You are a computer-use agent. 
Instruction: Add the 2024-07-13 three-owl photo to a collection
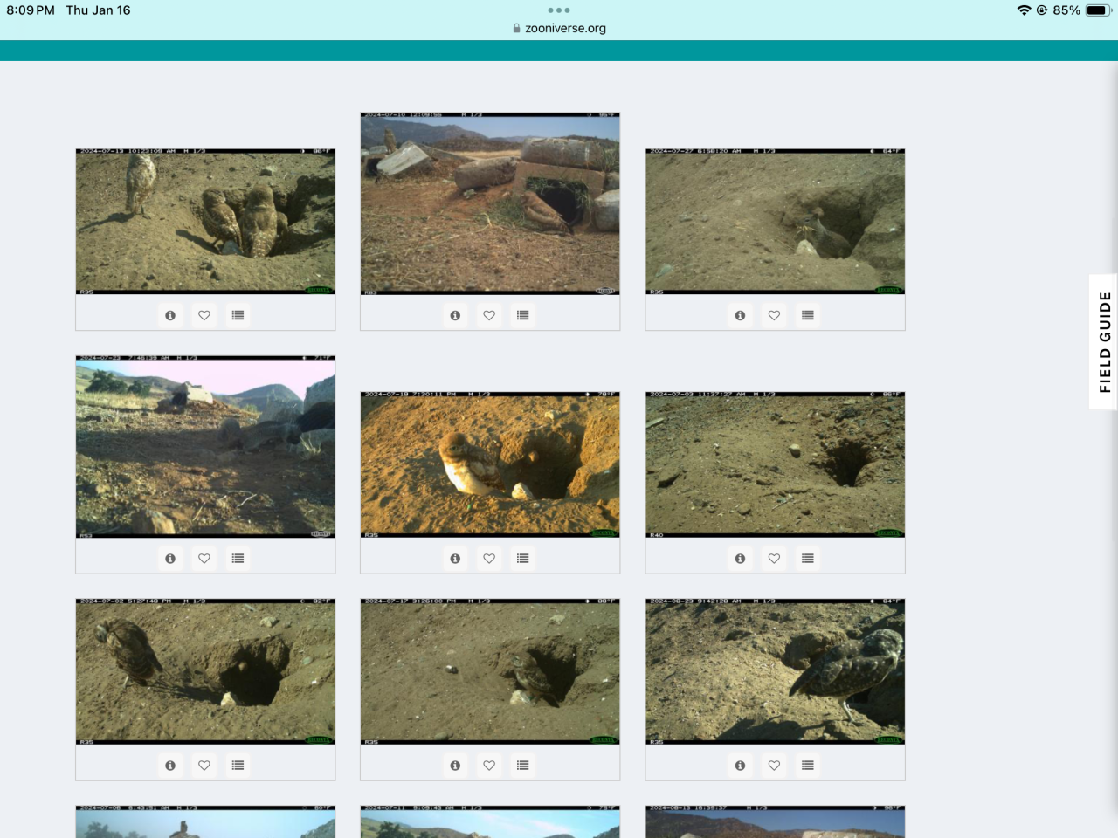(238, 315)
